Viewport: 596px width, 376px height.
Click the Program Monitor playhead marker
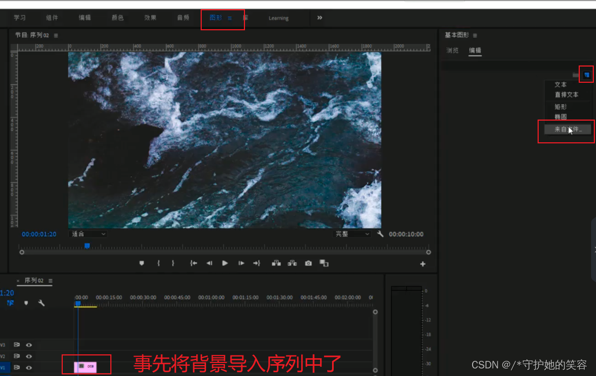click(x=87, y=246)
